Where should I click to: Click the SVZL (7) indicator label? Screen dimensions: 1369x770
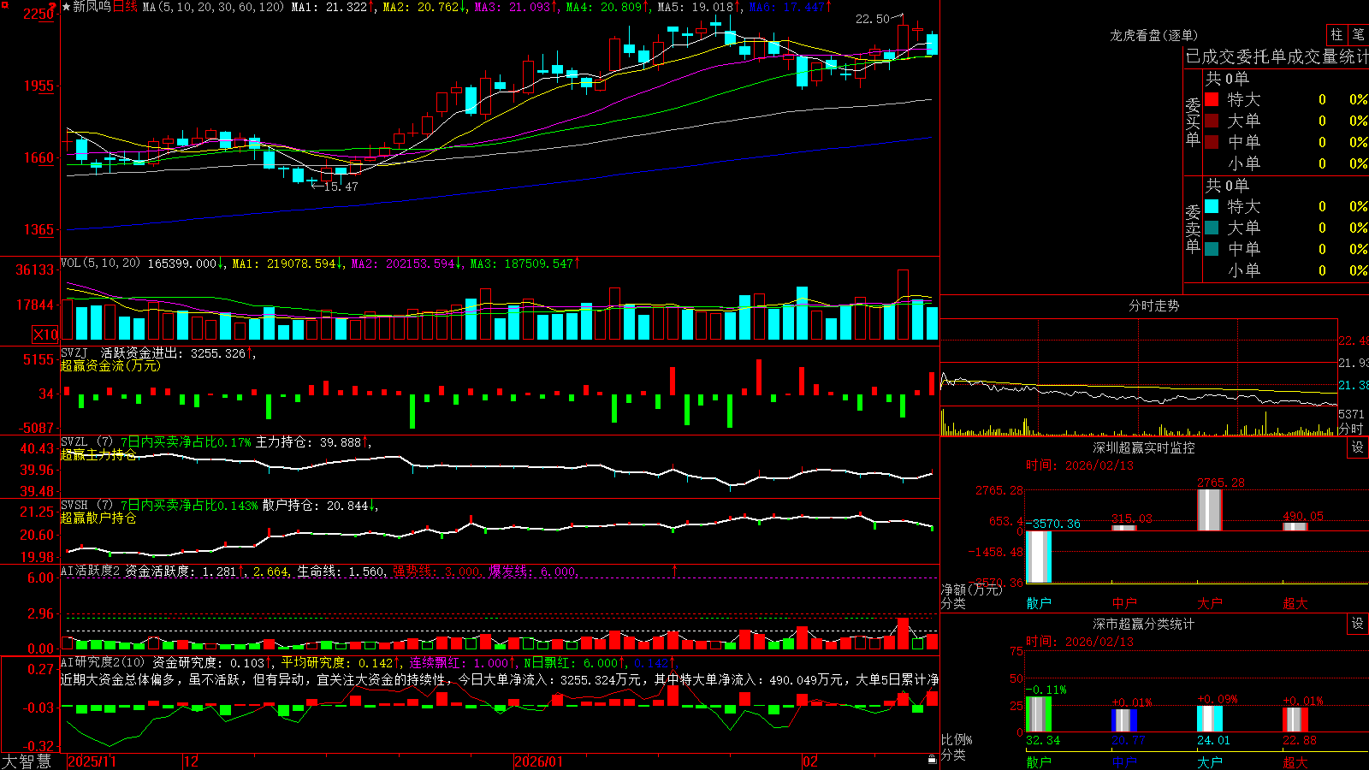[x=86, y=442]
